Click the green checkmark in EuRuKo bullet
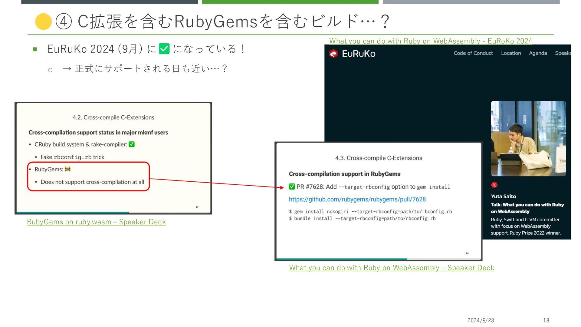Image resolution: width=581 pixels, height=327 pixels. pos(164,49)
